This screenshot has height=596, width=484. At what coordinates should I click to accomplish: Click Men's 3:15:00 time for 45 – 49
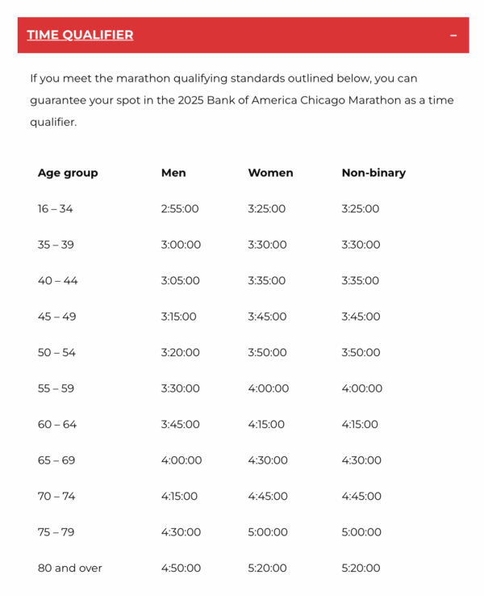(178, 317)
